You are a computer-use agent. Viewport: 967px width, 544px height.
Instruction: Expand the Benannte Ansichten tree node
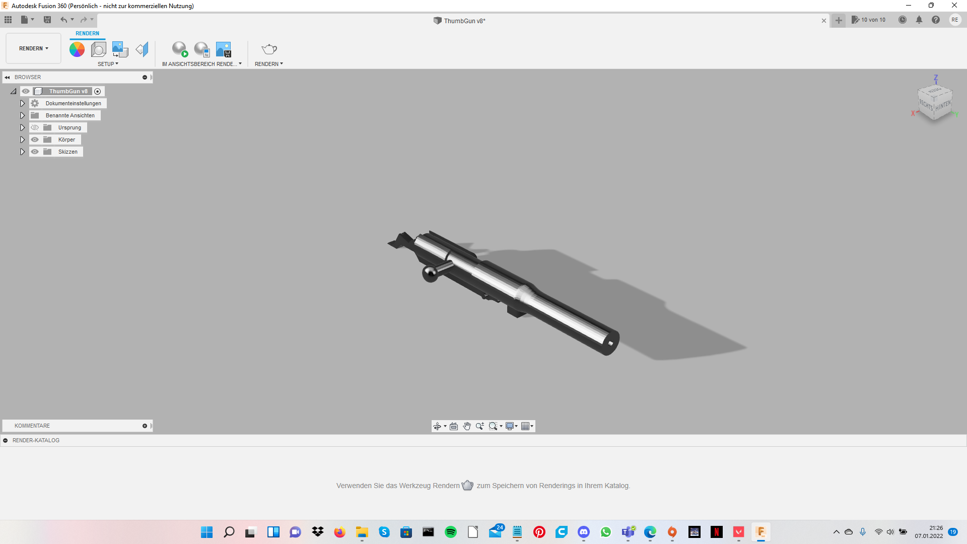[22, 115]
